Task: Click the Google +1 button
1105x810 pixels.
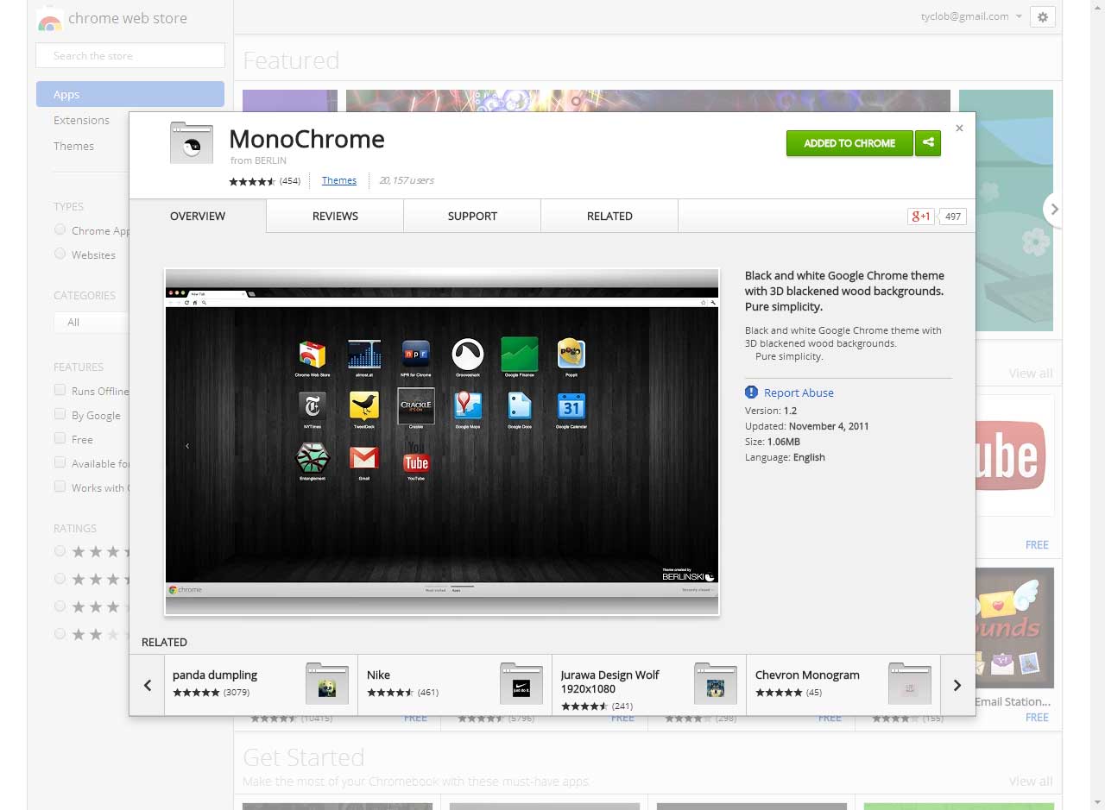Action: click(x=921, y=217)
